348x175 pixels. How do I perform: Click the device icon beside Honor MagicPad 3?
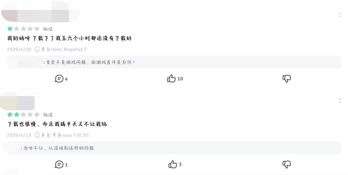click(x=37, y=49)
